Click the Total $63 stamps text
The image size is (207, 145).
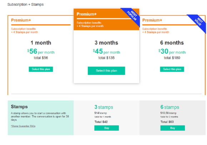point(167,122)
